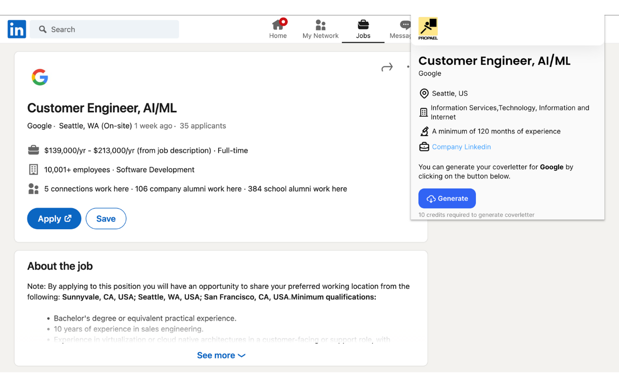Click the About the job heading

[60, 266]
